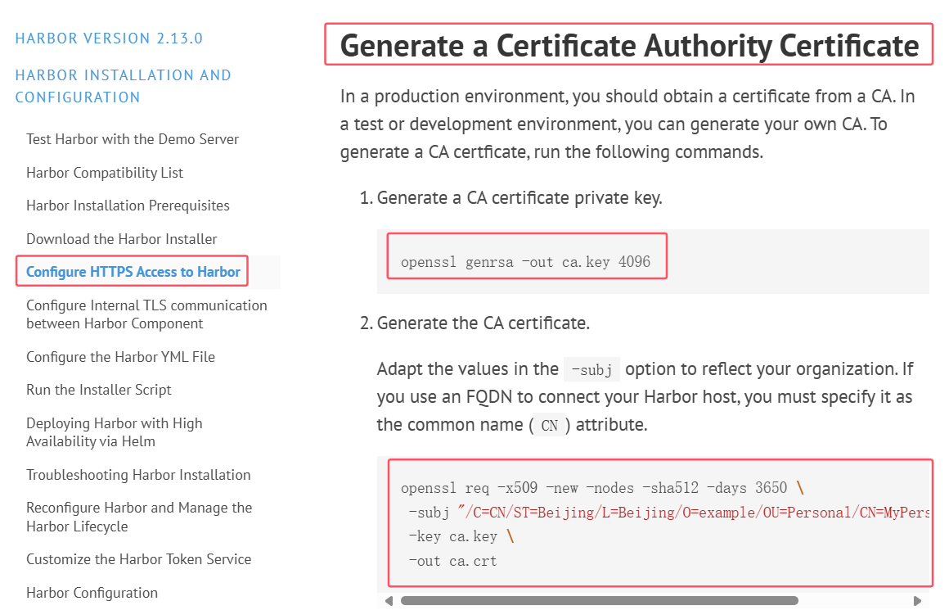Click the horizontal scrollbar thumb under code

click(599, 601)
